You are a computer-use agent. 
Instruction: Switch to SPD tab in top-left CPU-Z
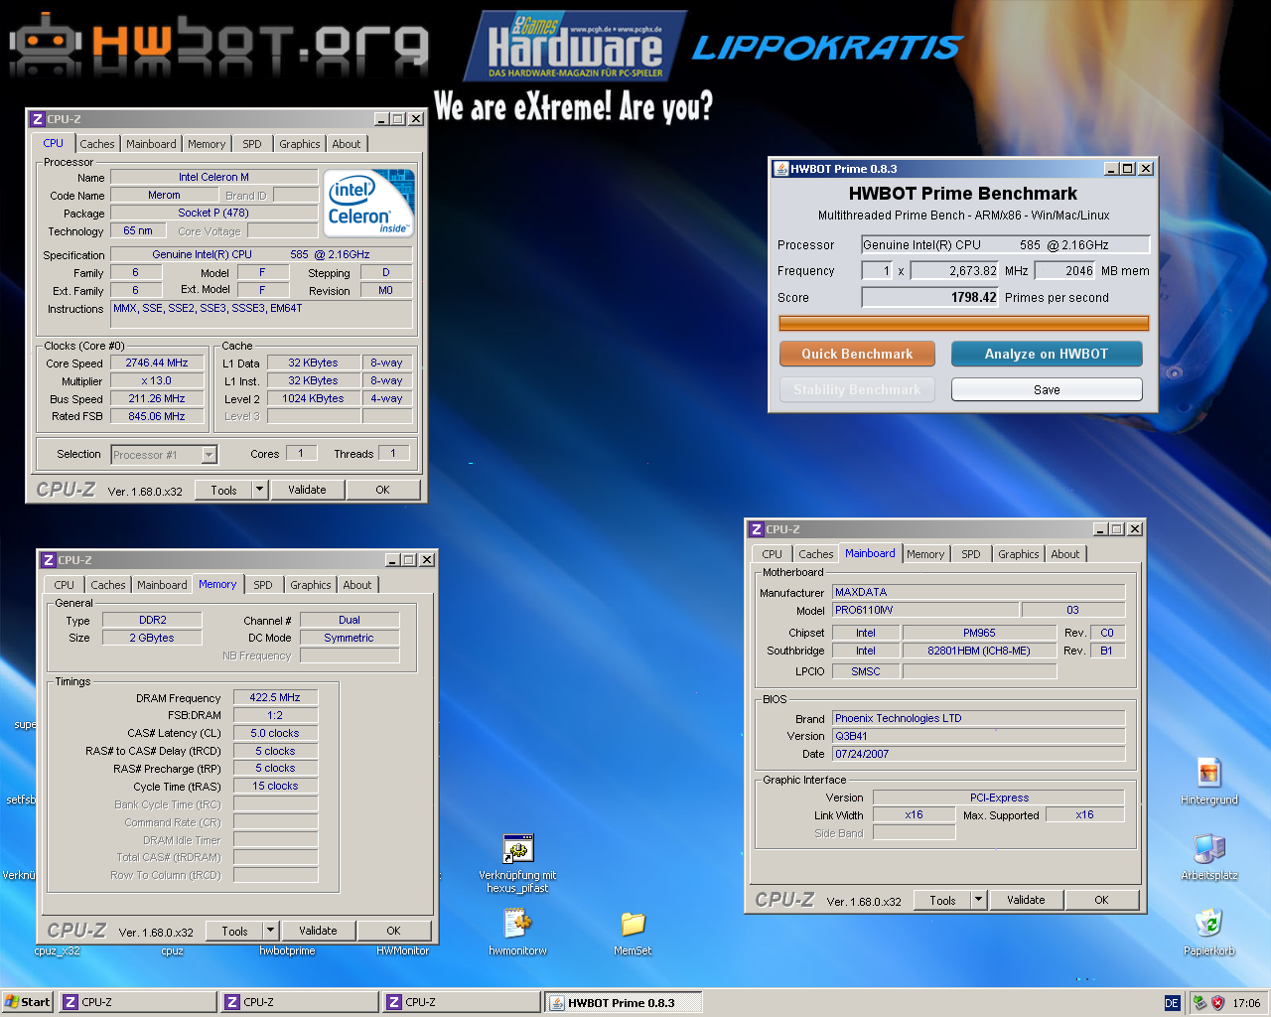point(252,144)
